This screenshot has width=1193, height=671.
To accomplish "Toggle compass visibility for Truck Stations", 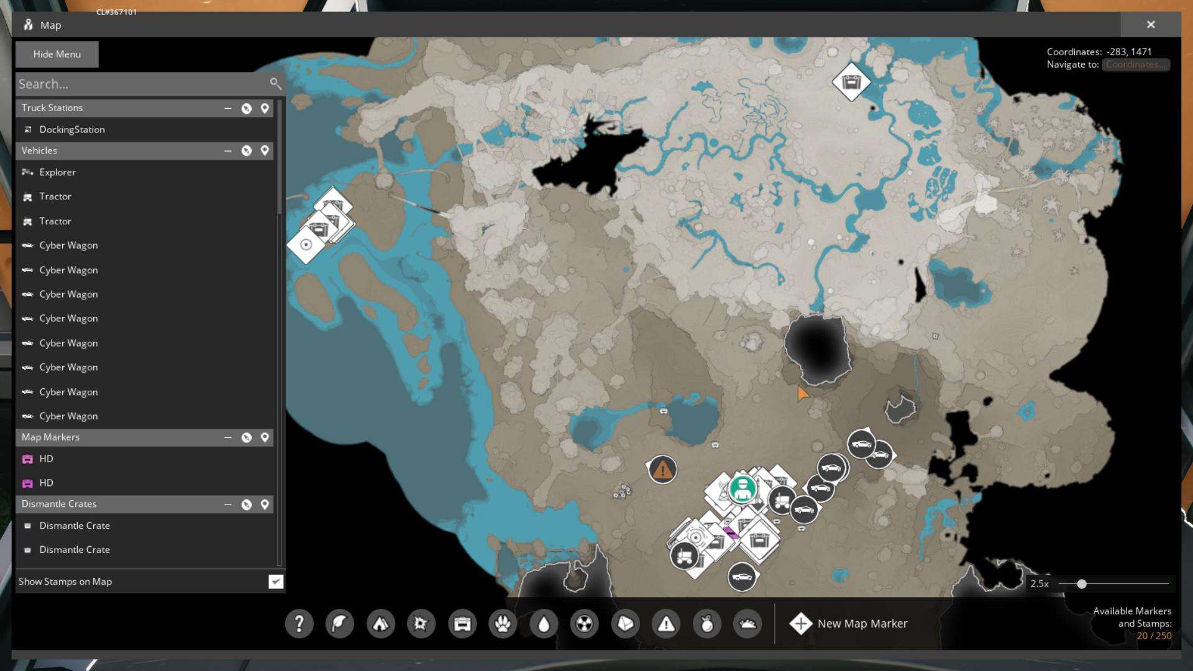I will click(247, 108).
